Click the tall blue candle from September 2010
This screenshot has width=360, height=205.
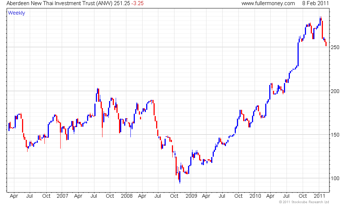click(x=298, y=54)
